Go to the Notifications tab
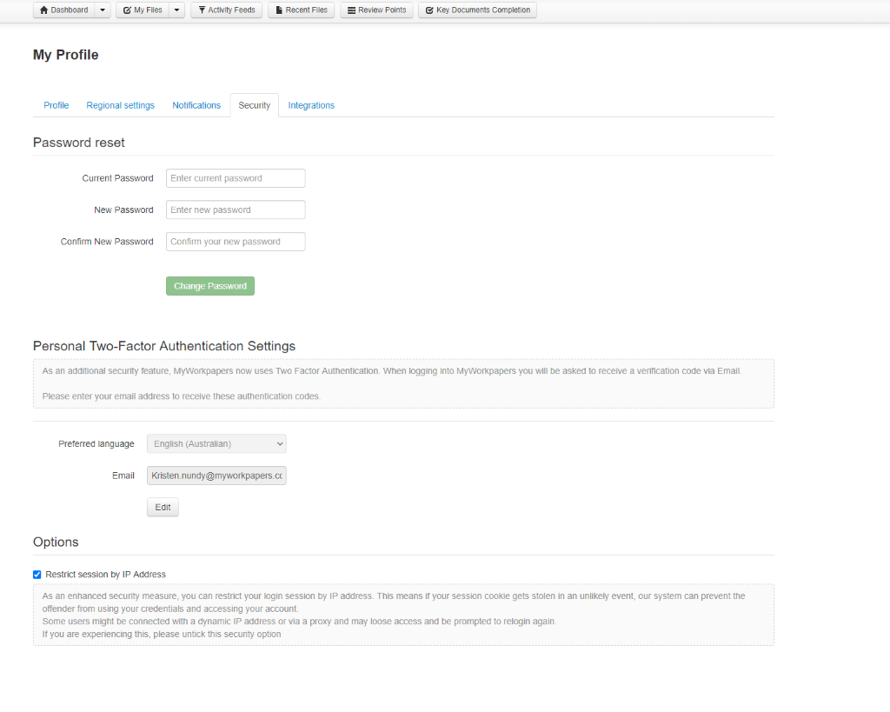 tap(196, 105)
